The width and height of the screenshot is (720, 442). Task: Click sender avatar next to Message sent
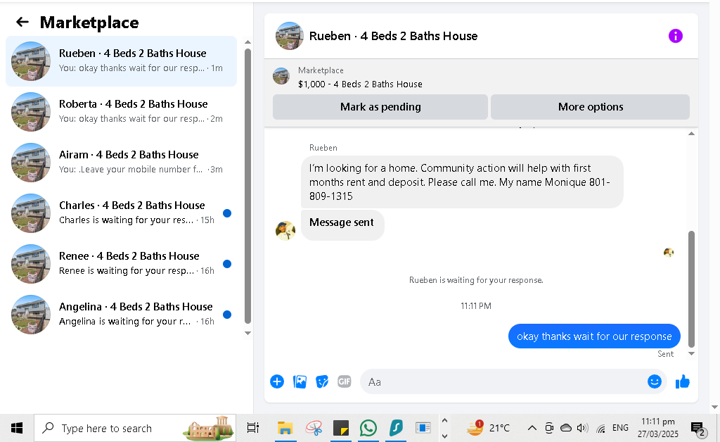[285, 231]
